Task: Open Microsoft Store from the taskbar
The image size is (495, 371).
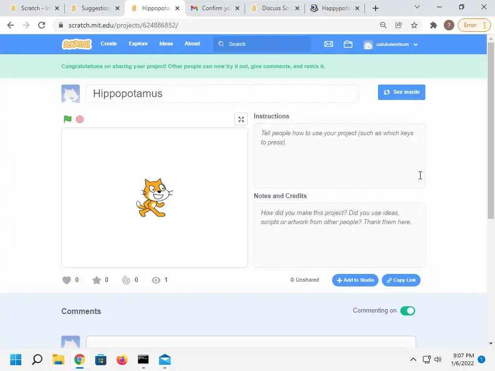Action: (101, 359)
